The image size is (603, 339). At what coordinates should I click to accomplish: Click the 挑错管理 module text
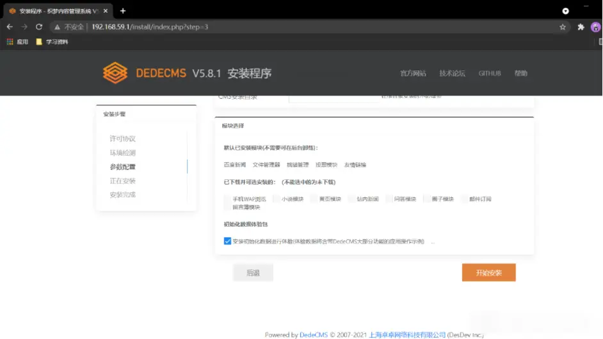point(298,165)
